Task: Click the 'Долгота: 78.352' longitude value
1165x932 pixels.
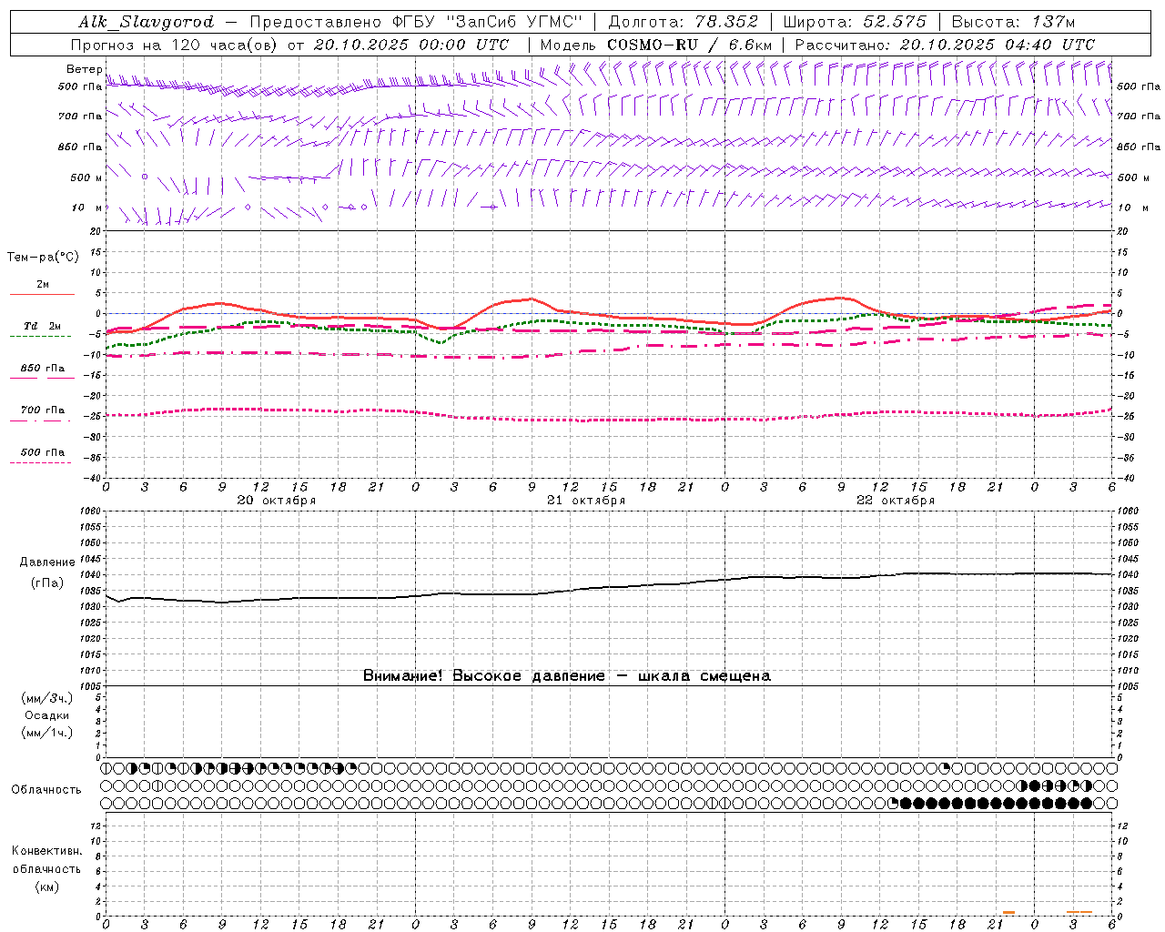Action: (682, 22)
